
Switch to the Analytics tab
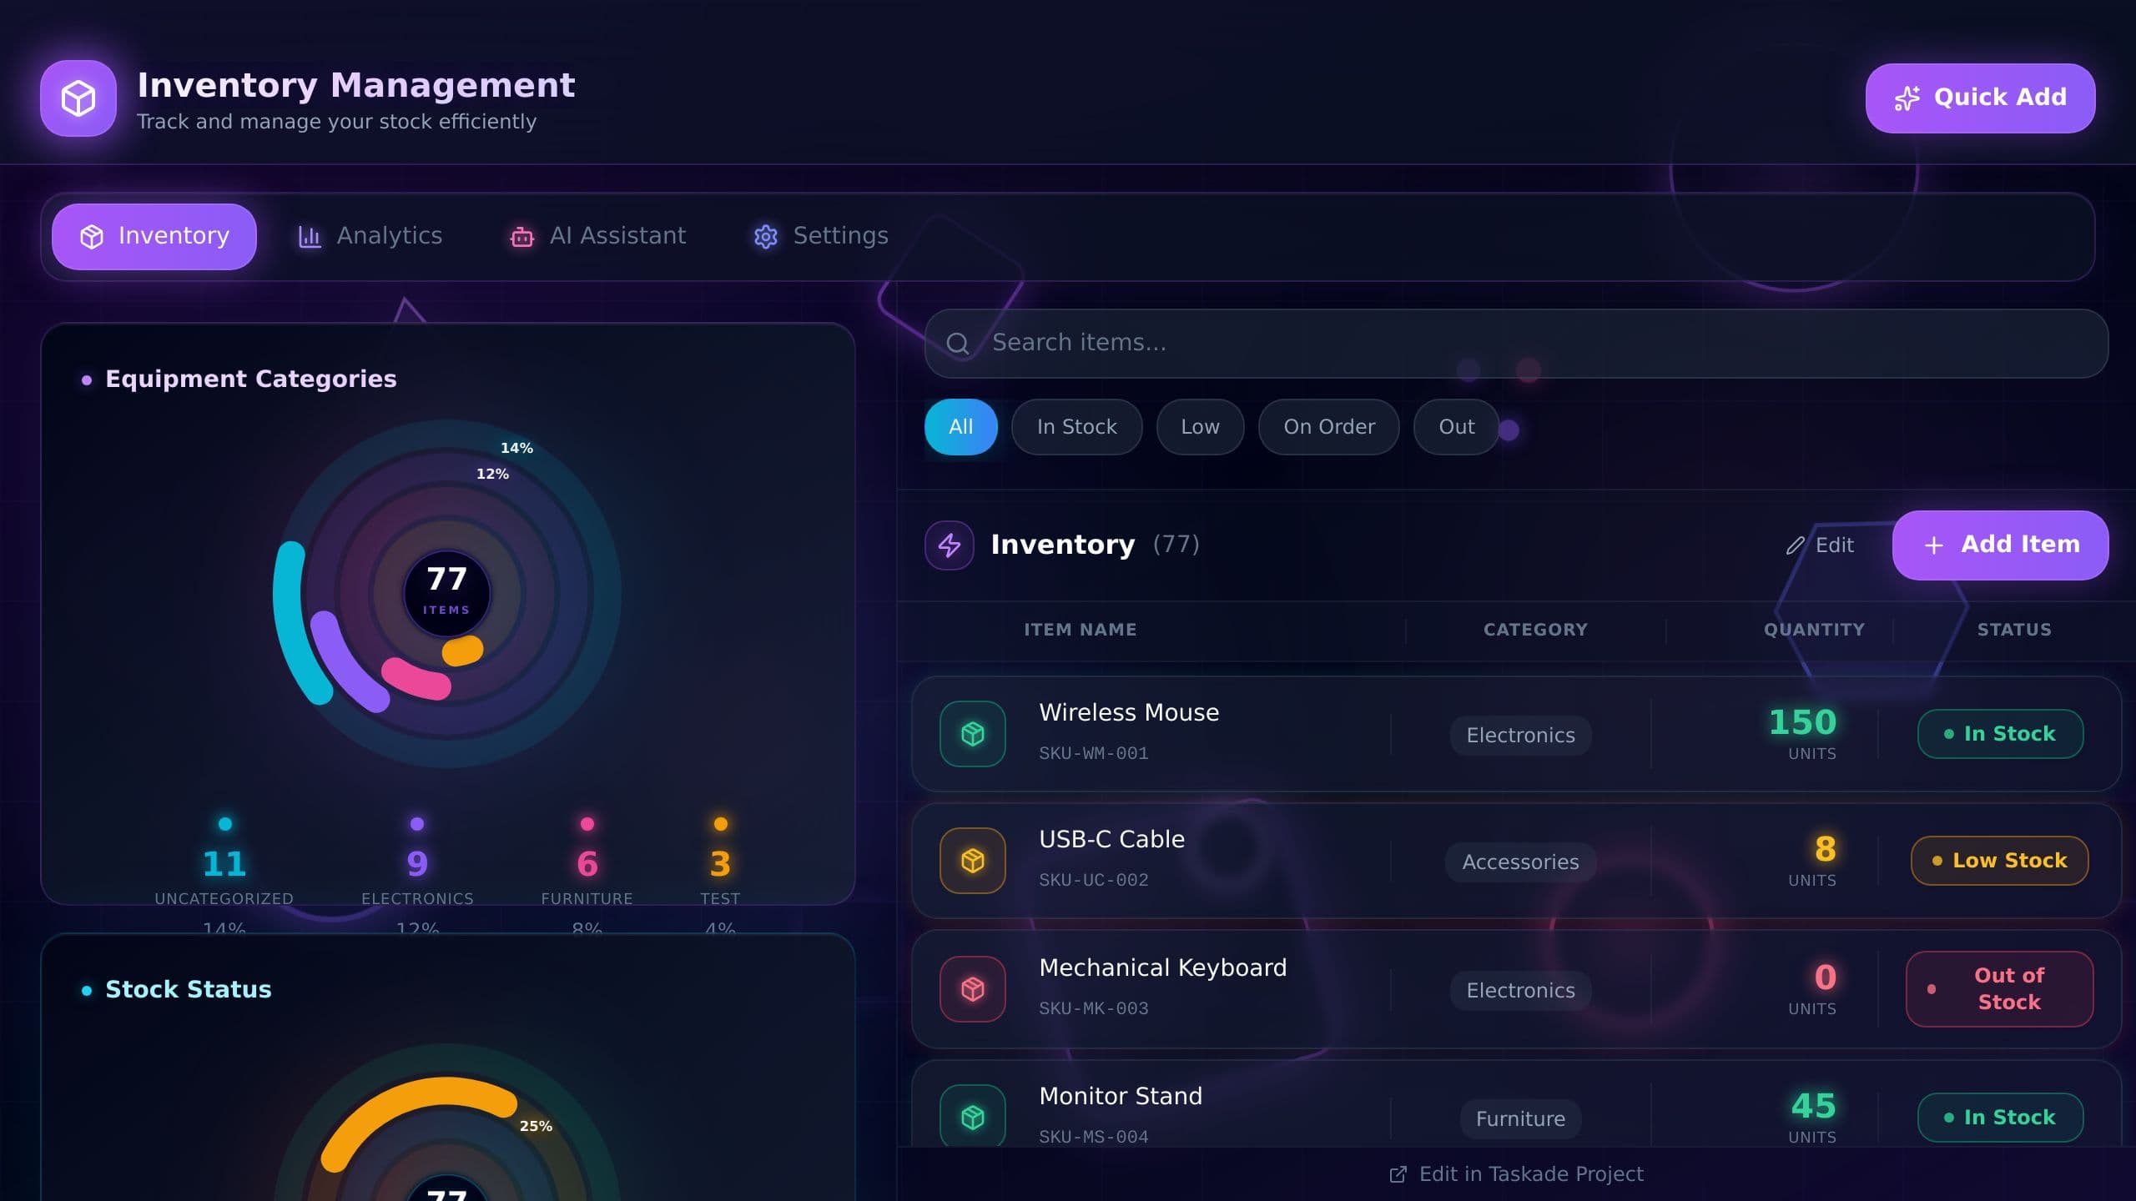coord(370,237)
